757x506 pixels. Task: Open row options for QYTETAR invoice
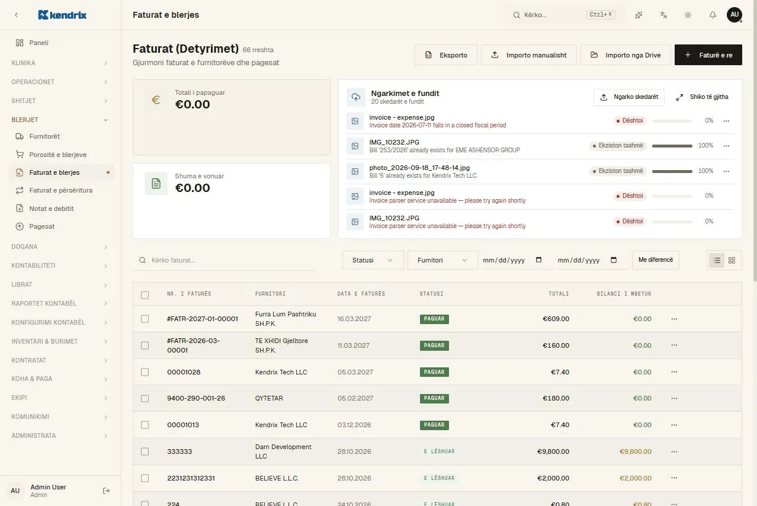click(674, 398)
